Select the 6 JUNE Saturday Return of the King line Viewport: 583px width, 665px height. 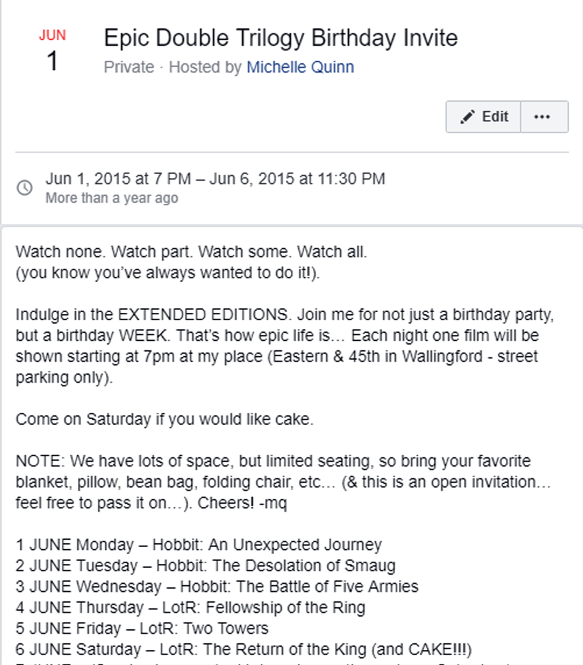click(243, 649)
